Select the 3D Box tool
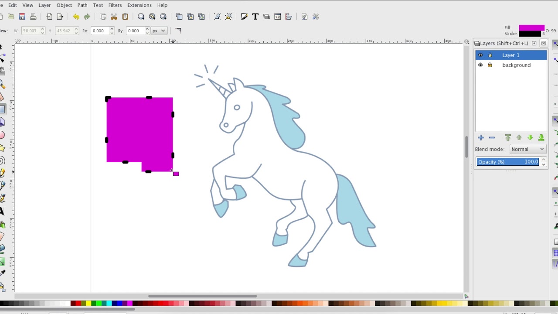Screen dimensions: 558x314 point(2,122)
